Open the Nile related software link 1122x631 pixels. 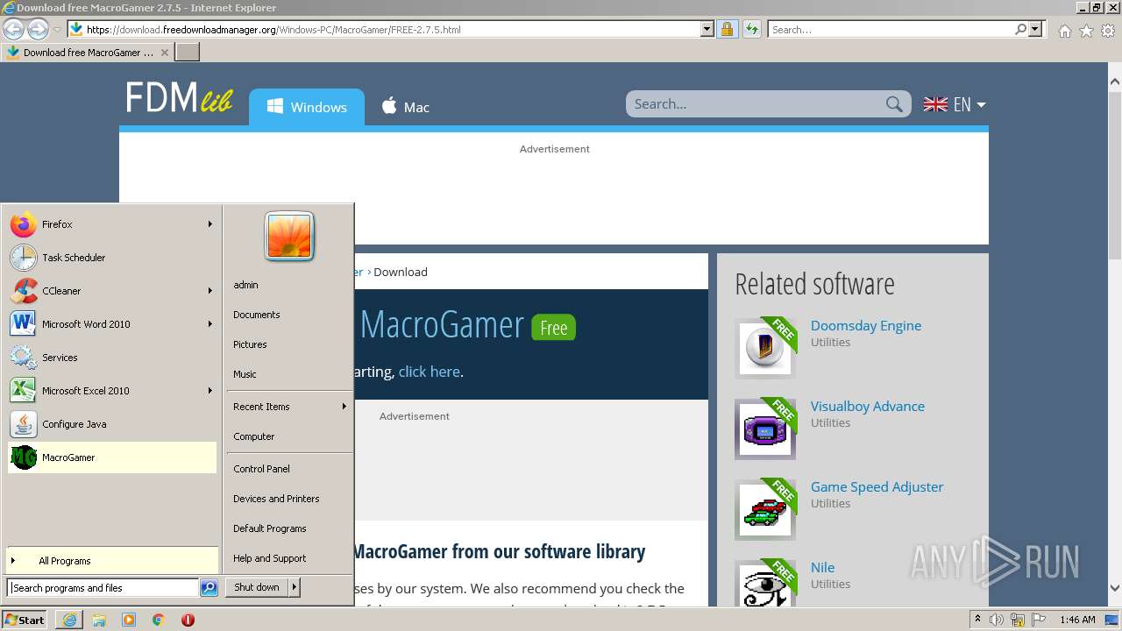[x=822, y=568]
